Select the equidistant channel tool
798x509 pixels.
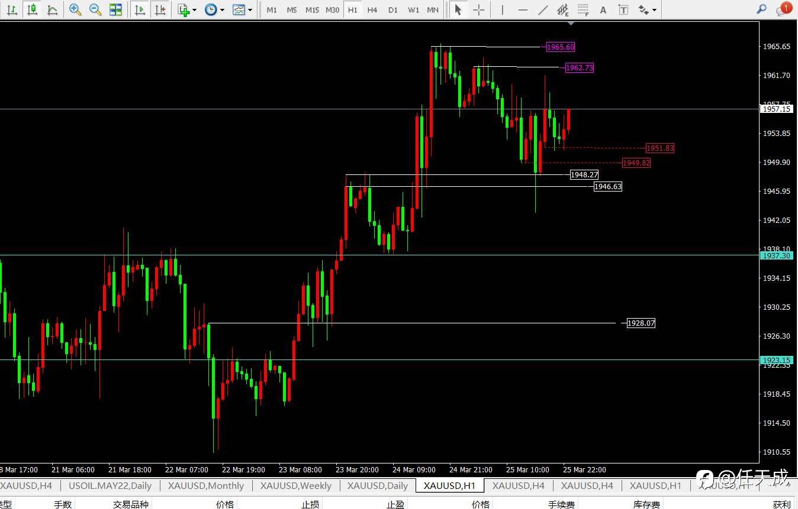[x=563, y=9]
